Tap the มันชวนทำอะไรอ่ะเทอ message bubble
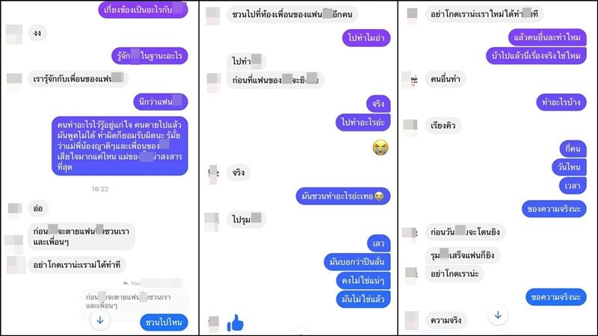598x336 pixels. click(343, 196)
